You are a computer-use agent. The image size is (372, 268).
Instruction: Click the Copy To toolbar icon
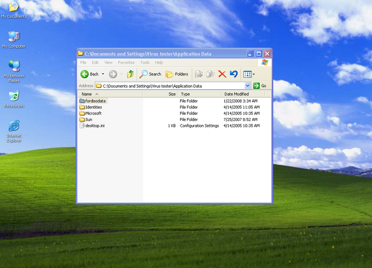(210, 74)
